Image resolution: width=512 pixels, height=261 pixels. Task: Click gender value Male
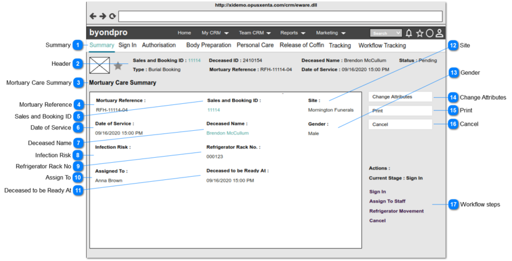(x=313, y=134)
